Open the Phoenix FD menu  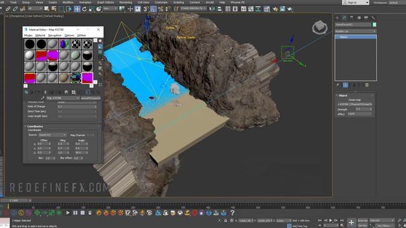(x=237, y=3)
